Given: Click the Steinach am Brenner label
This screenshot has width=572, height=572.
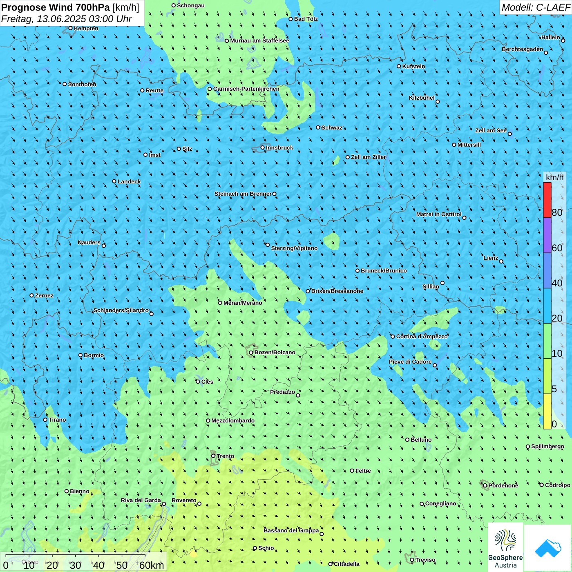Looking at the screenshot, I should [x=243, y=194].
